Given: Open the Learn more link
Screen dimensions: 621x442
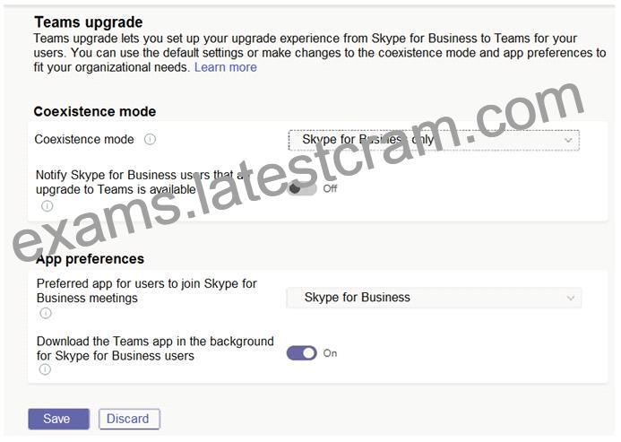Looking at the screenshot, I should pos(225,67).
